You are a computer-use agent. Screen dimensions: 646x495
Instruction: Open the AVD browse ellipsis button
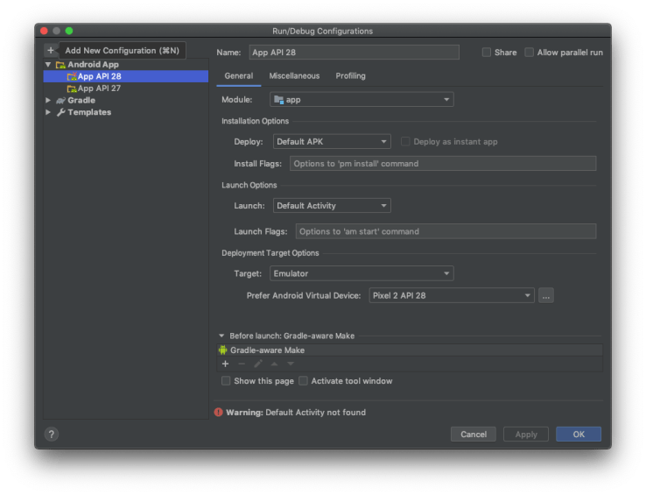pyautogui.click(x=546, y=295)
